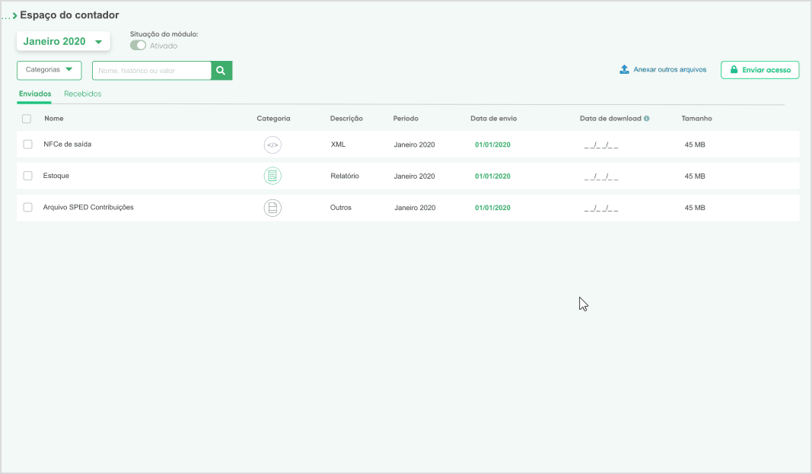Focus the Nome, histórico ou valor search field
This screenshot has width=812, height=474.
[x=151, y=70]
